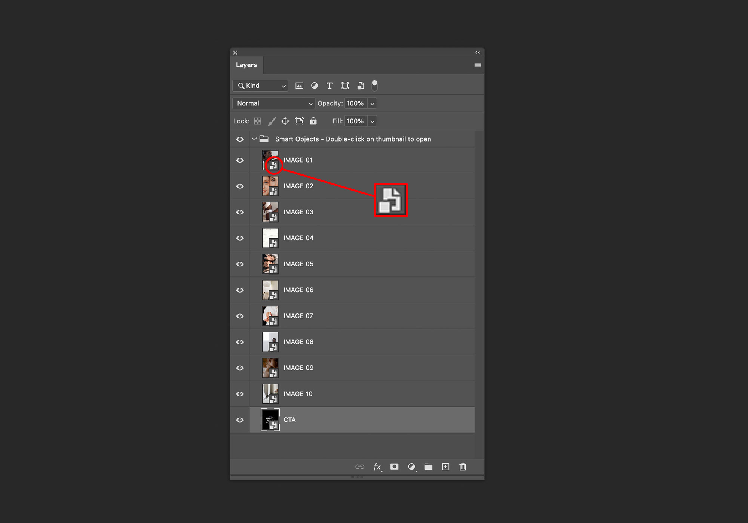Delete layer with trash icon
The height and width of the screenshot is (523, 748).
tap(463, 467)
